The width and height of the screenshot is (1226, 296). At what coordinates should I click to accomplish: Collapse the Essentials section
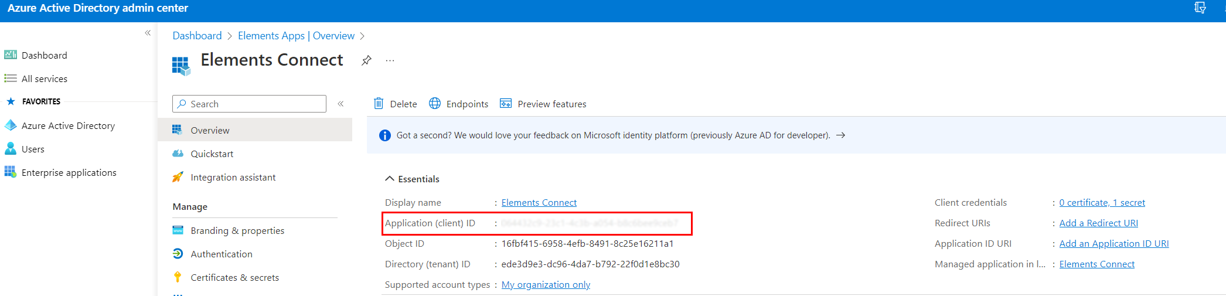point(390,179)
